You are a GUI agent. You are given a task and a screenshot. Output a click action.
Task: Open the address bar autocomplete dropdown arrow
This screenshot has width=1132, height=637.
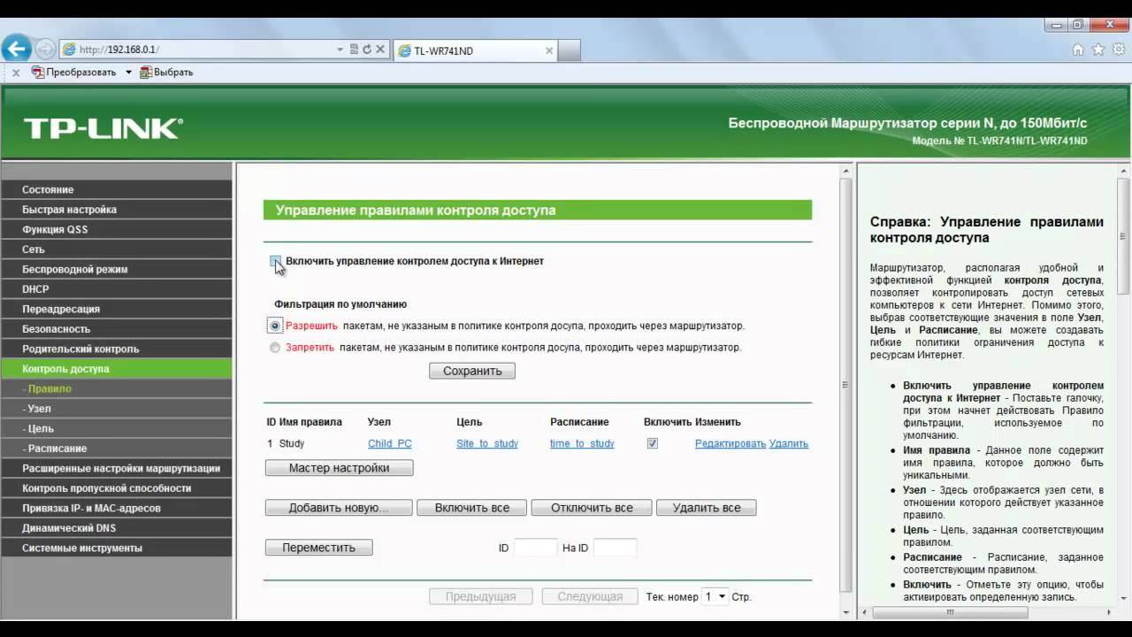tap(340, 50)
